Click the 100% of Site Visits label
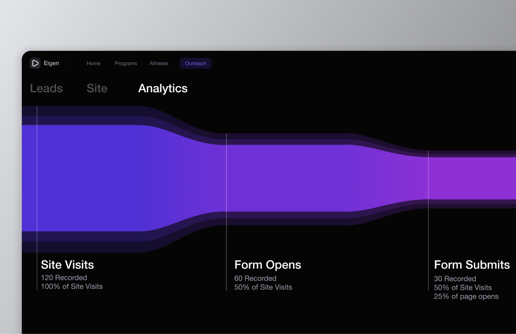Viewport: 516px width, 334px height. (x=72, y=286)
